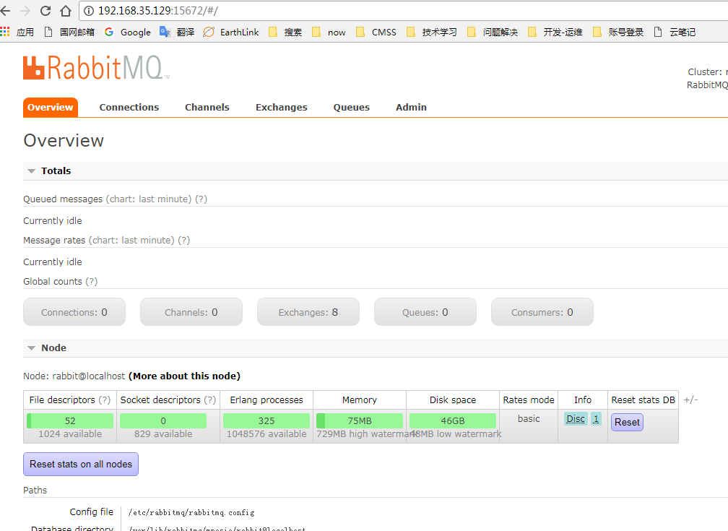Click the browser back arrow
This screenshot has height=531, width=728.
coord(5,11)
